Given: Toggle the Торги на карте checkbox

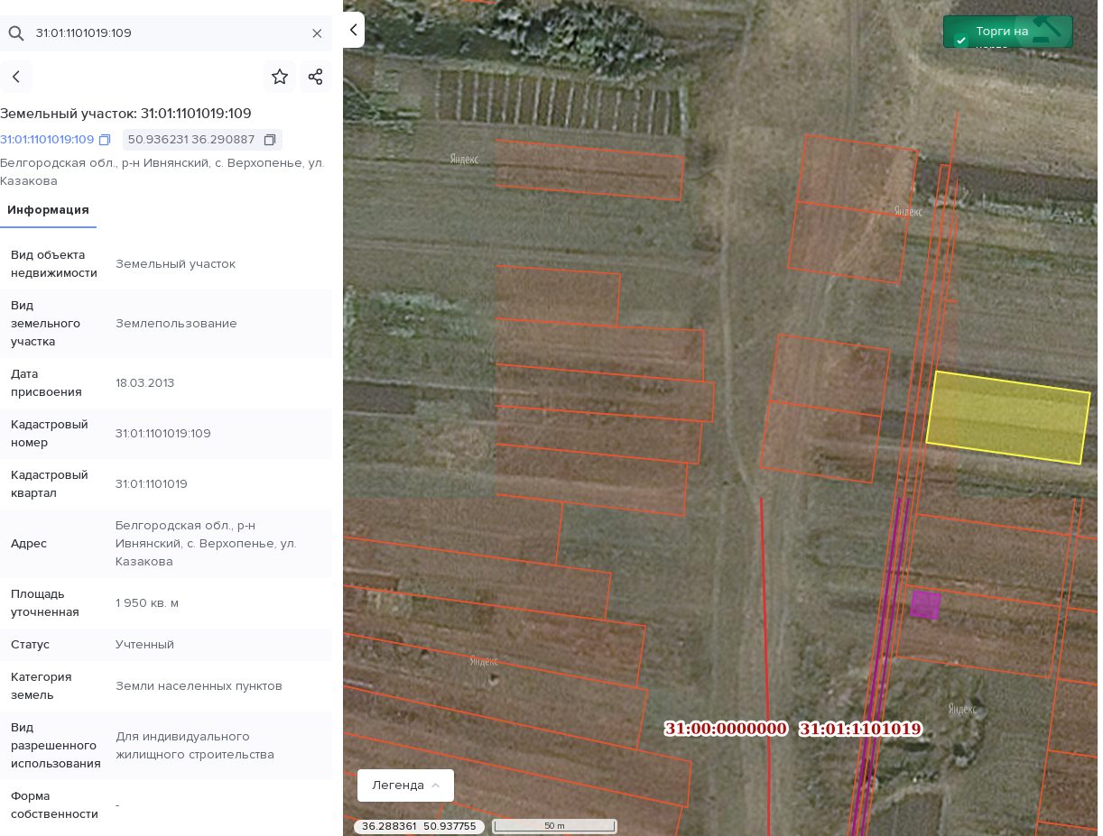Looking at the screenshot, I should (960, 41).
